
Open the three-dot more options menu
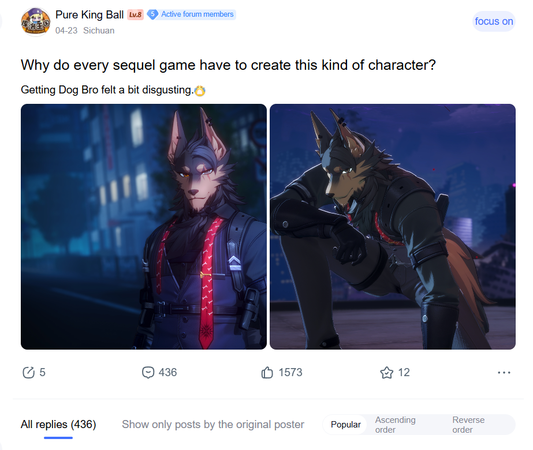tap(504, 373)
